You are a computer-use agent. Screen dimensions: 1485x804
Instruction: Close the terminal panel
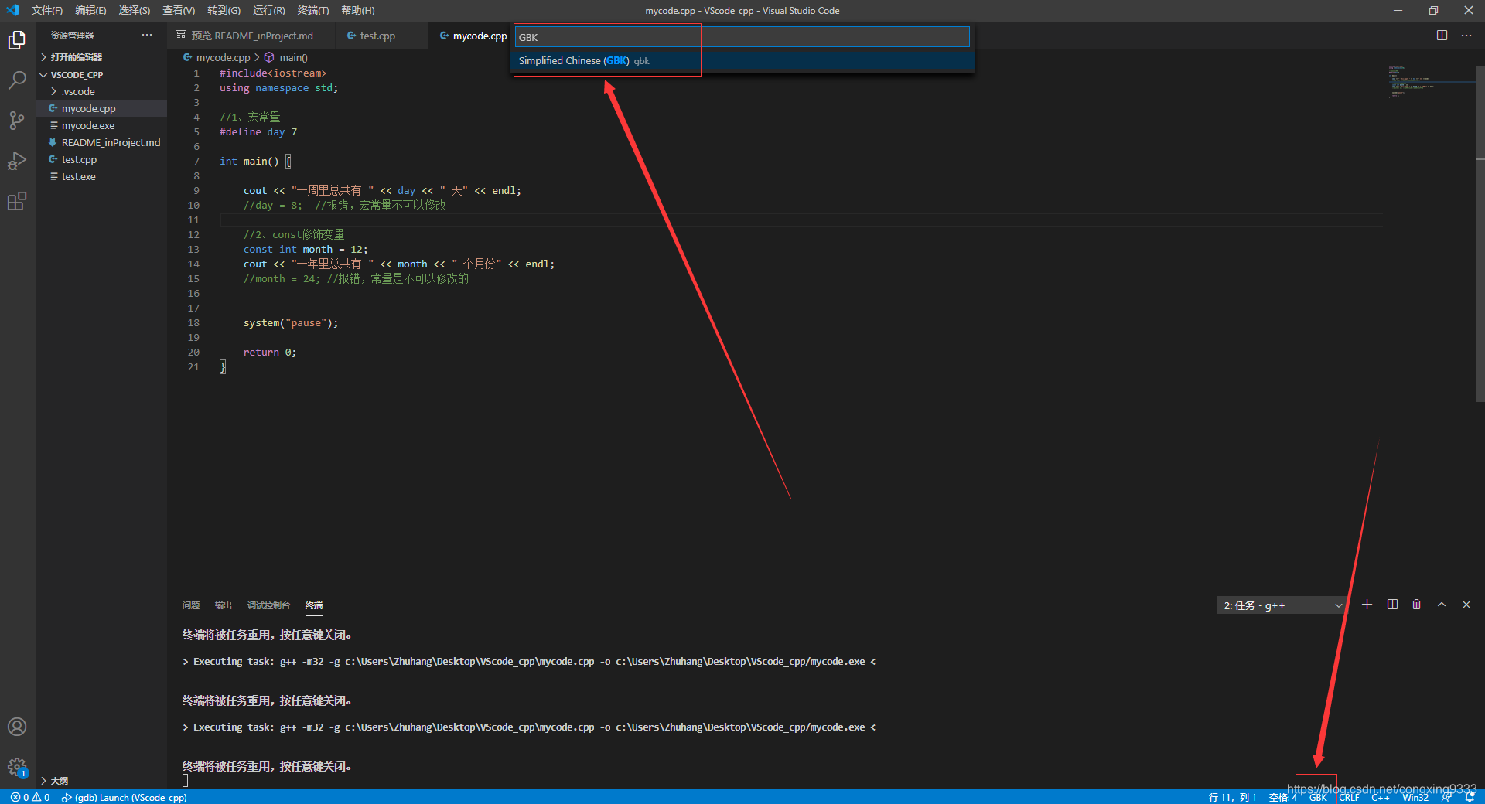coord(1466,605)
